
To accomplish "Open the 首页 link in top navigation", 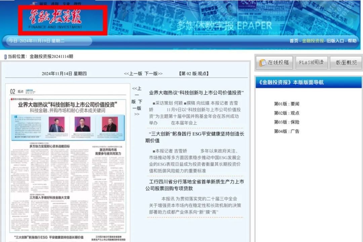I will [x=294, y=41].
